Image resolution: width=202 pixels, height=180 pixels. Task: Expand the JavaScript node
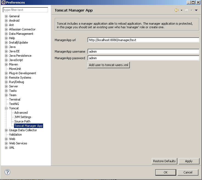click(6, 60)
